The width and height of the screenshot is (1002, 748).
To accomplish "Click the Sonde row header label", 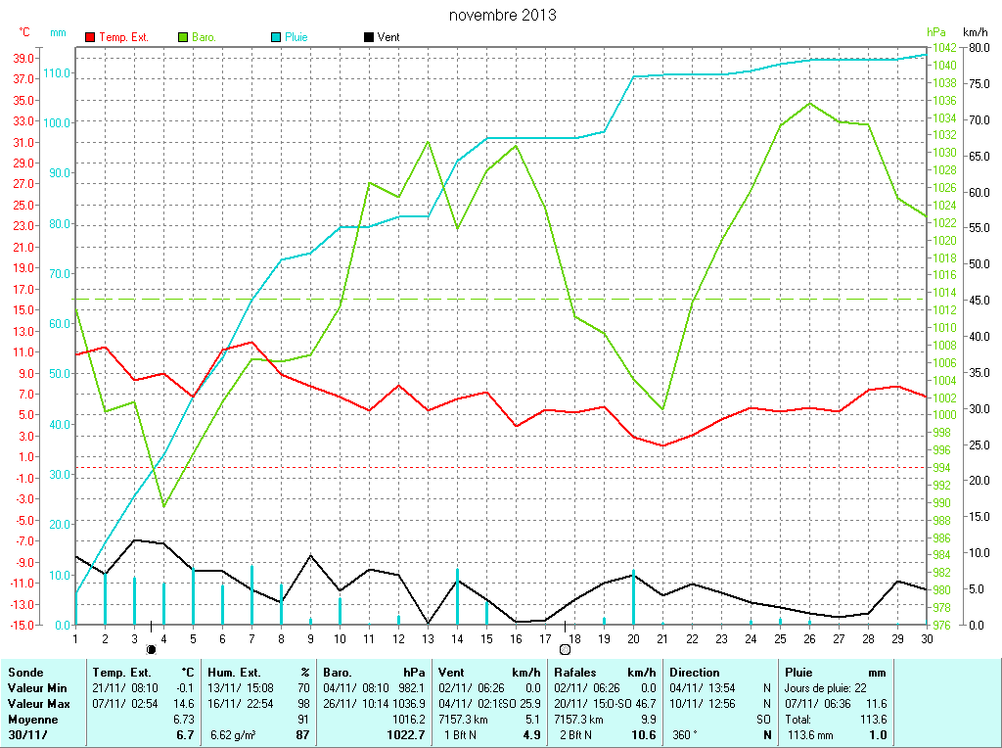I will coord(24,673).
